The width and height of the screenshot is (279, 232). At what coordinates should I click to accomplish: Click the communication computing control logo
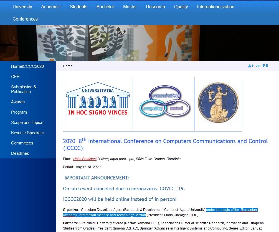point(165,101)
